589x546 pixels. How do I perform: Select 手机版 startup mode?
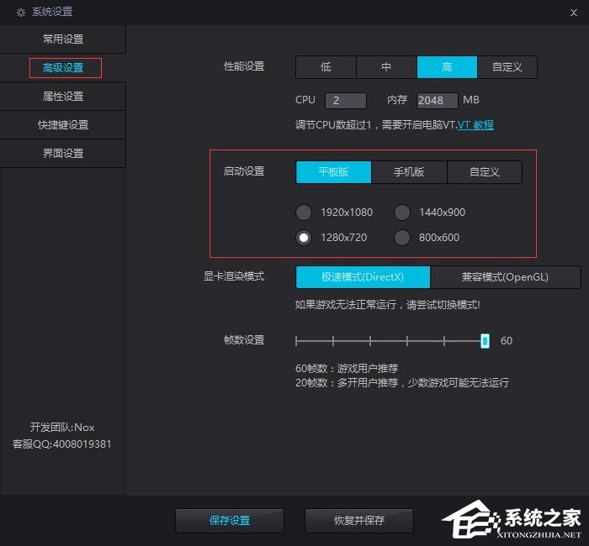(x=409, y=172)
